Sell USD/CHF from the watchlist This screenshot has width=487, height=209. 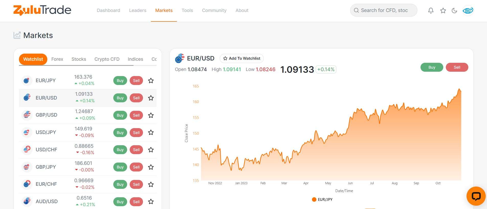[136, 150]
